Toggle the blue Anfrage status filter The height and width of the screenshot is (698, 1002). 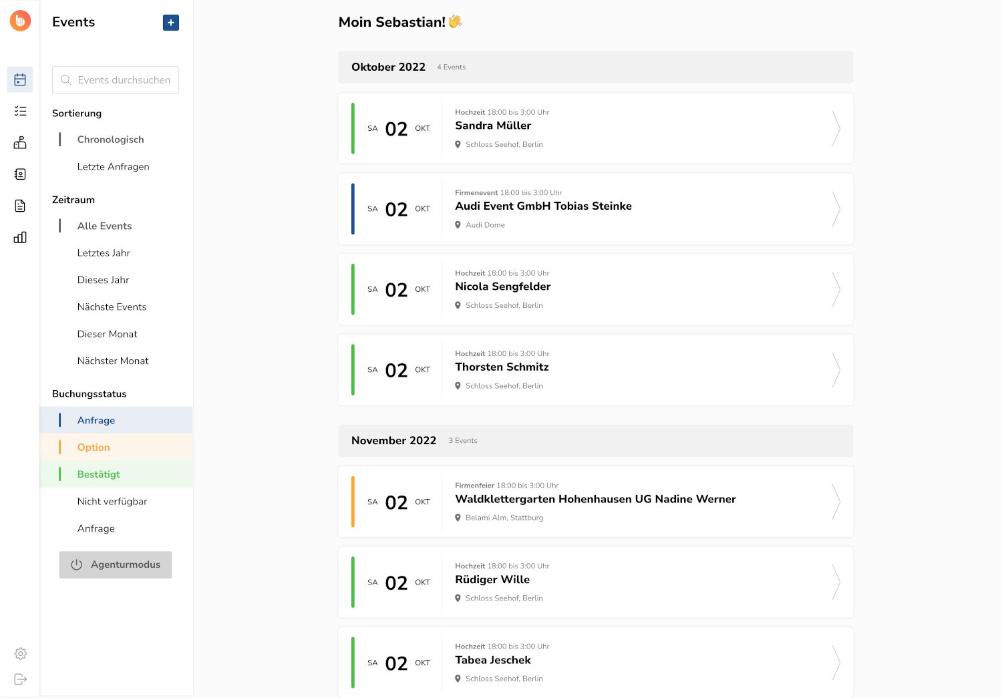[x=116, y=420]
